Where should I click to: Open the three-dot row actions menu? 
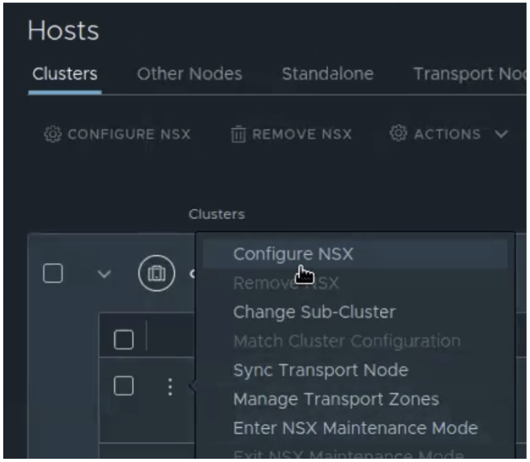click(x=169, y=386)
